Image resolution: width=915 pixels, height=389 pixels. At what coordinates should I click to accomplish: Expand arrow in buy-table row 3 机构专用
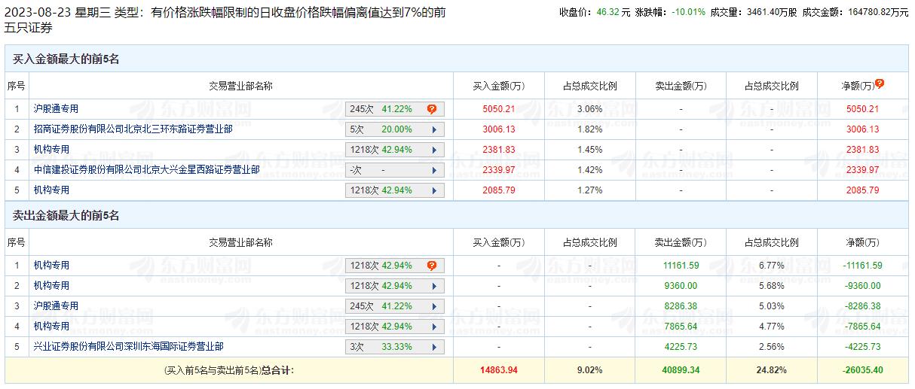point(434,150)
